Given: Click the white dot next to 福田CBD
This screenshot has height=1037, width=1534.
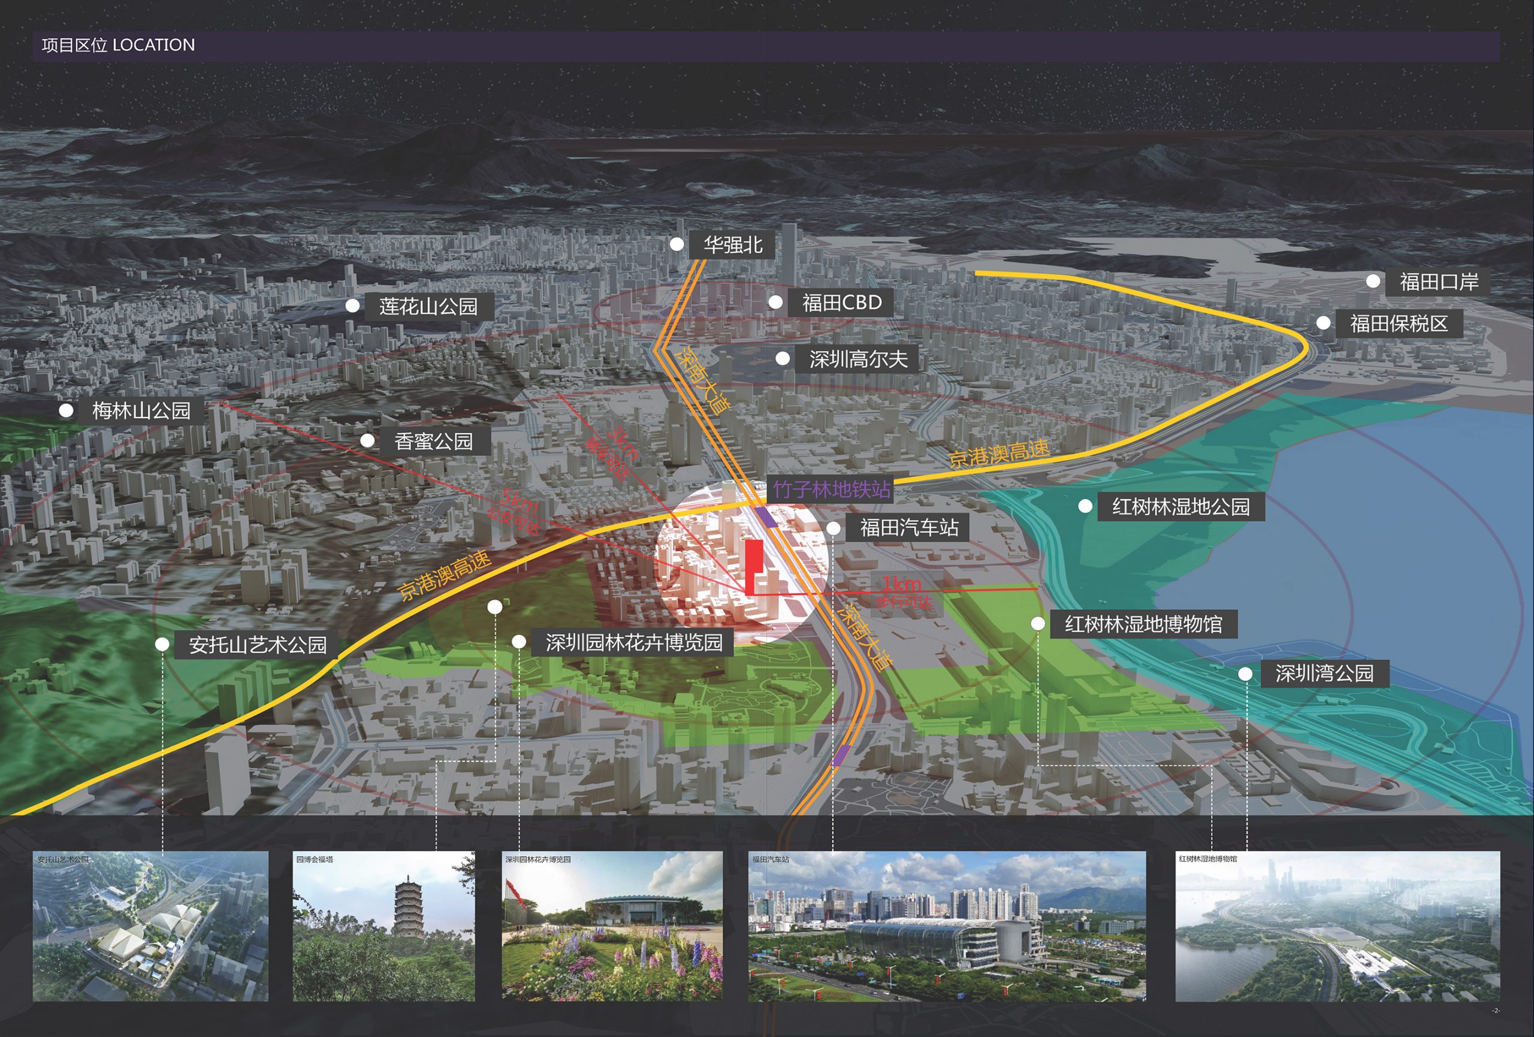Looking at the screenshot, I should coord(775,303).
